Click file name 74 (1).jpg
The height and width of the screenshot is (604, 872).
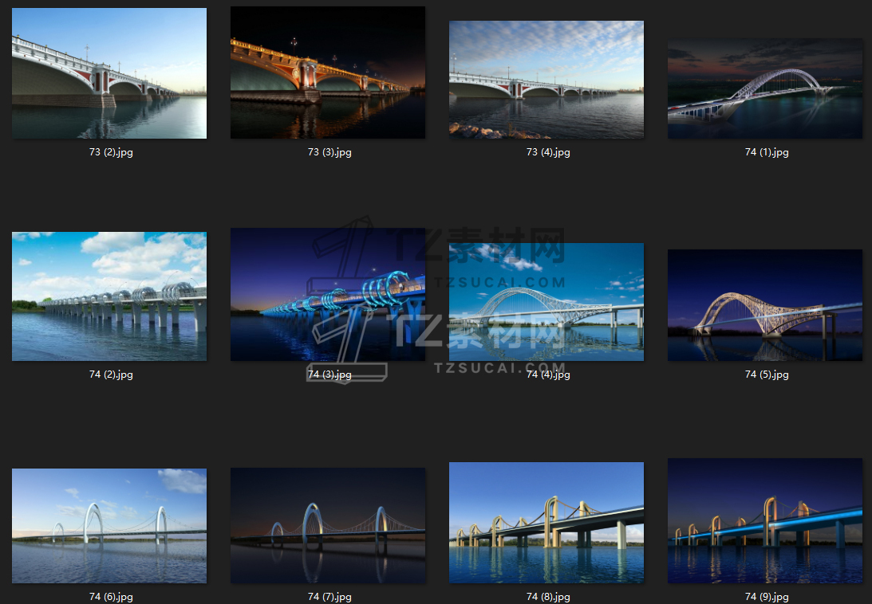[767, 152]
